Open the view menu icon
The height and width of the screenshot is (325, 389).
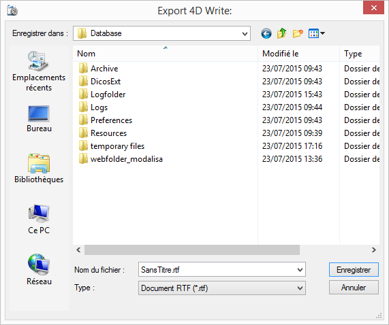317,33
